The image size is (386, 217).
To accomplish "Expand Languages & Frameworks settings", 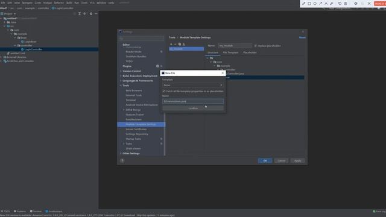I will [121, 81].
